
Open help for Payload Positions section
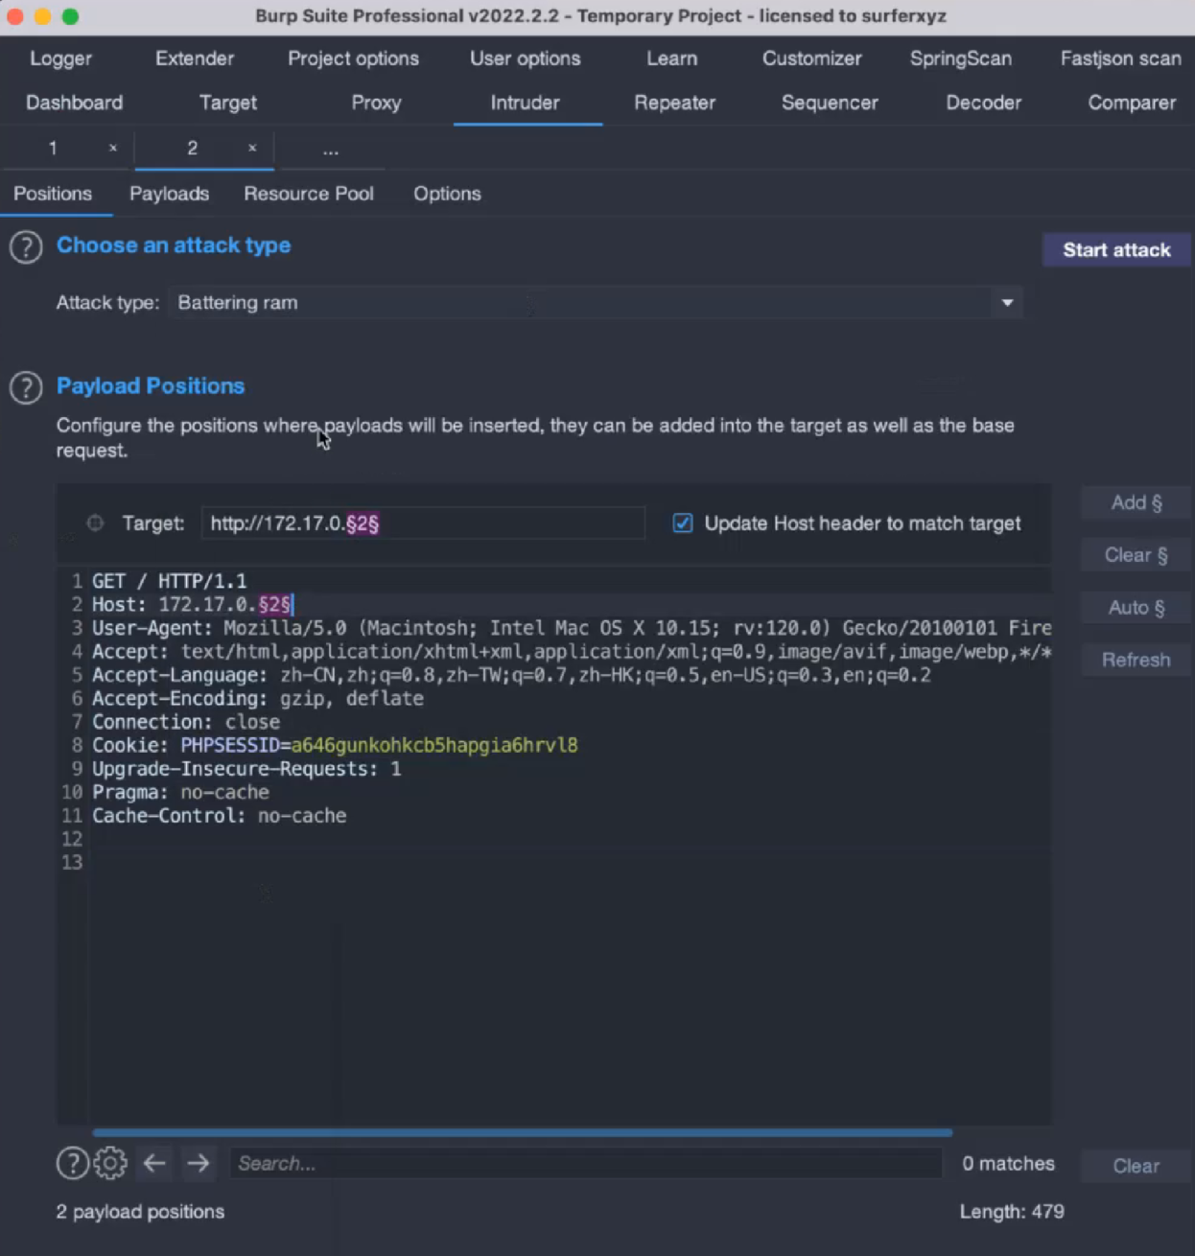26,388
